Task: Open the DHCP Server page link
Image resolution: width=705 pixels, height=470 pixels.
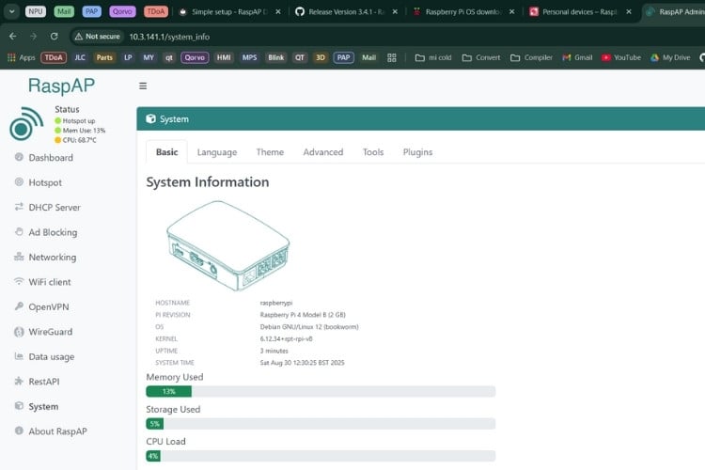Action: (55, 208)
